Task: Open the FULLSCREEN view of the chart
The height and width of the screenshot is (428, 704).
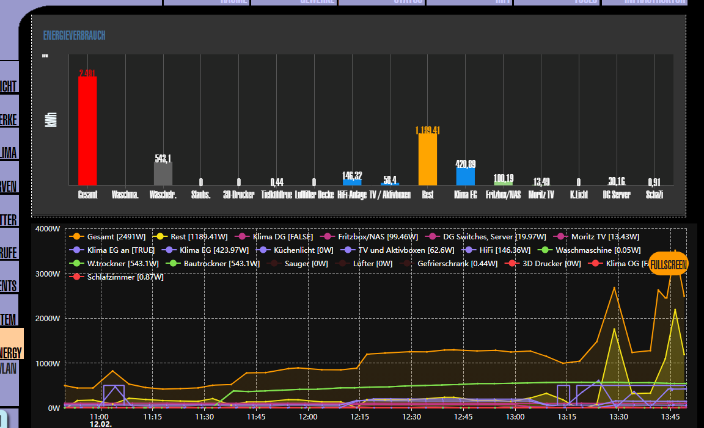Action: pyautogui.click(x=669, y=264)
